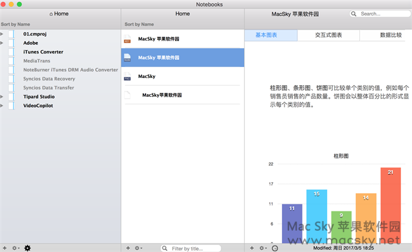The height and width of the screenshot is (252, 412).
Task: Click the filter magnifier icon
Action: (165, 248)
